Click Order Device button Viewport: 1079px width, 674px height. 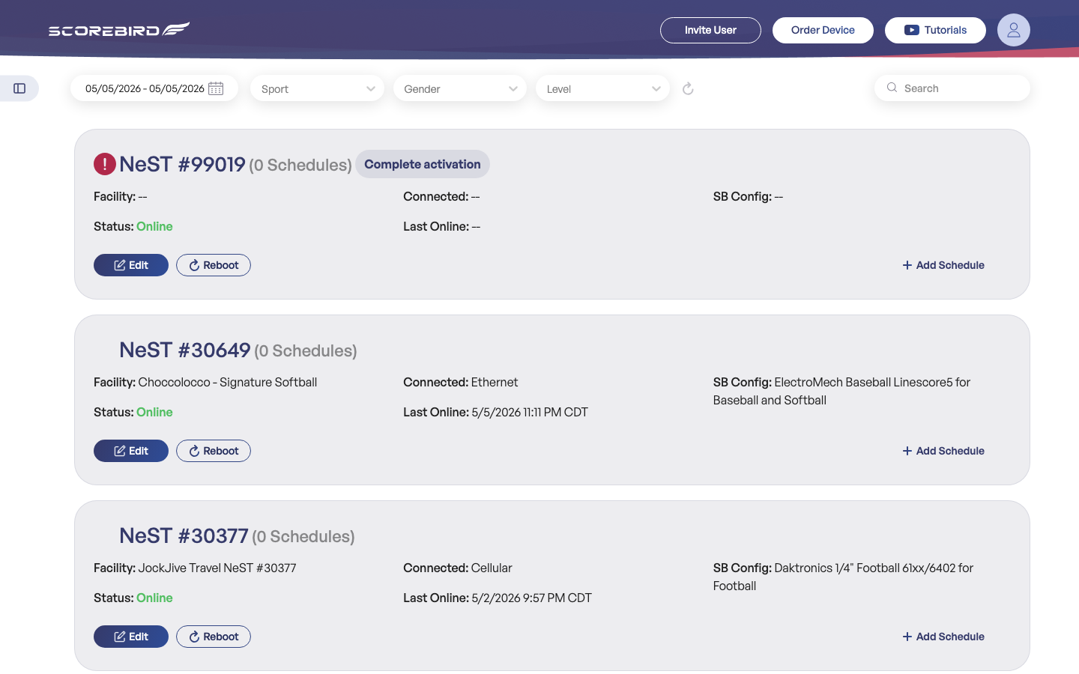[823, 30]
